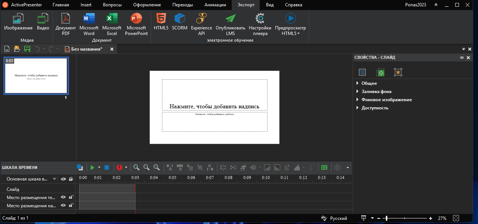Open Size & Properties tab with green icon
This screenshot has width=478, height=224.
point(380,73)
